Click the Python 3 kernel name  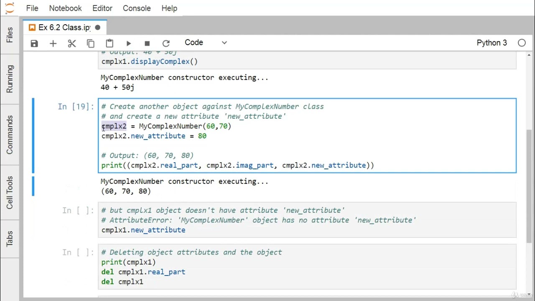point(492,43)
